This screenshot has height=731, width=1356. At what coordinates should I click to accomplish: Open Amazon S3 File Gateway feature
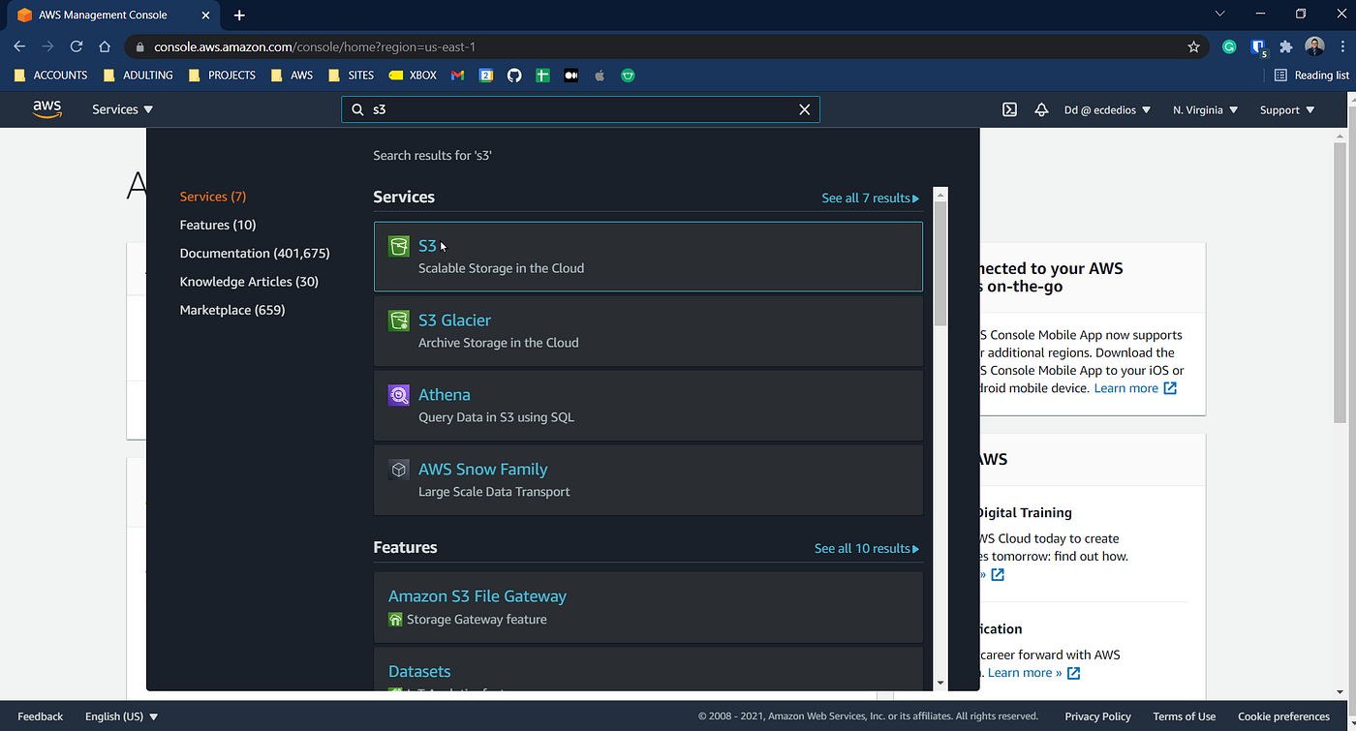tap(648, 607)
